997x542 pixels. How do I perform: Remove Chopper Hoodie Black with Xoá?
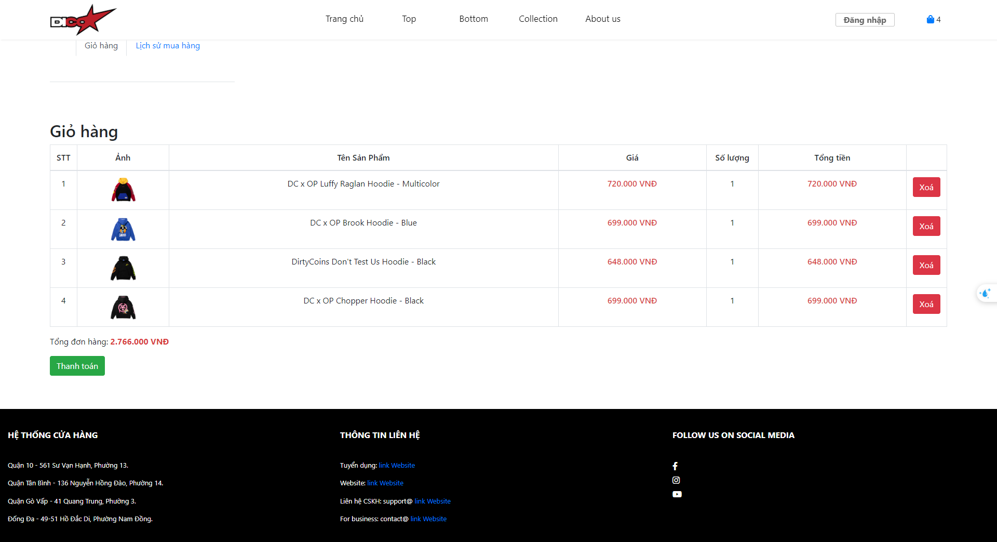click(926, 304)
